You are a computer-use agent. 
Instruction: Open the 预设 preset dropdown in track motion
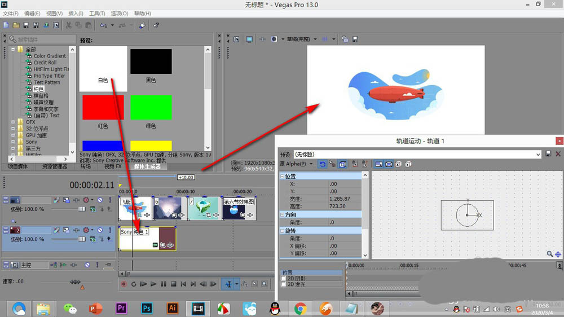point(538,155)
